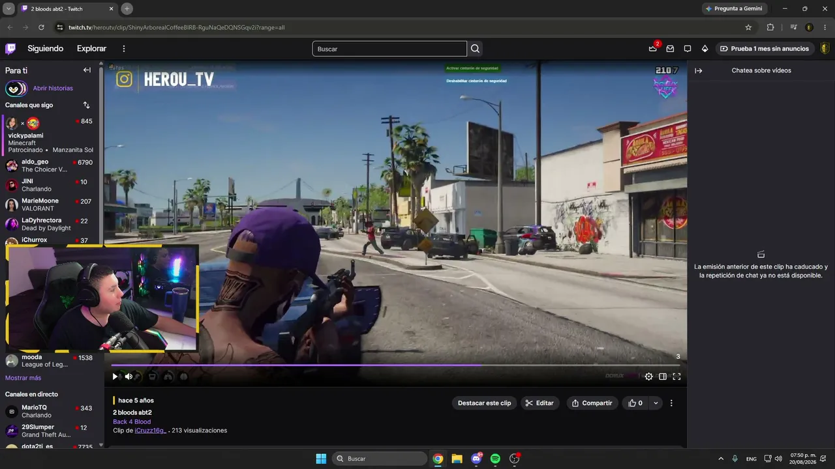Open Chrome three-dot main menu

tap(825, 27)
